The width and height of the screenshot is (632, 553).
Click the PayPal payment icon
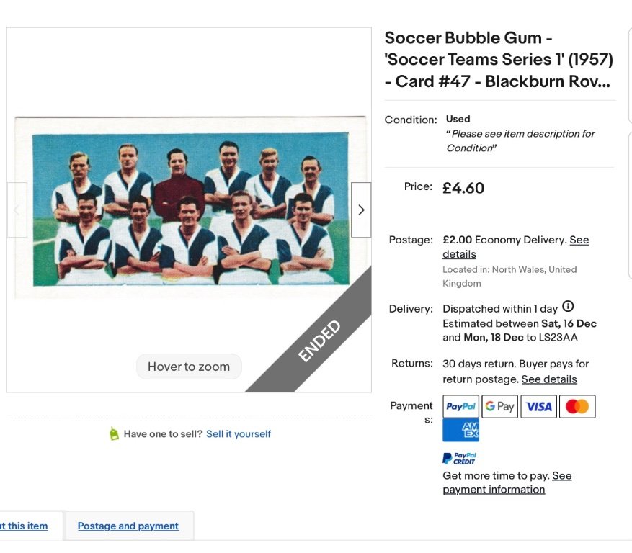pyautogui.click(x=461, y=407)
